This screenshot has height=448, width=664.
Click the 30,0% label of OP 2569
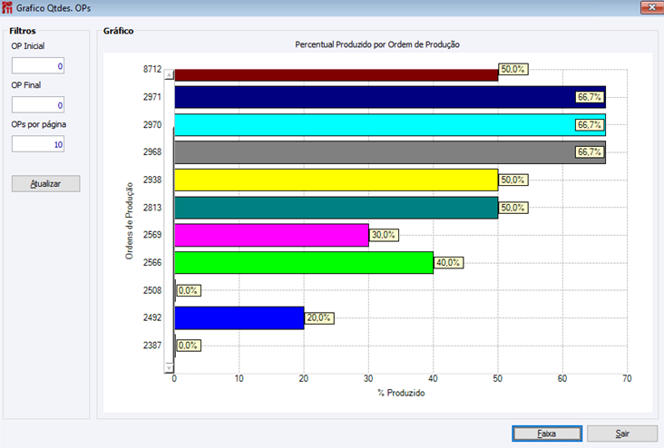pyautogui.click(x=384, y=235)
